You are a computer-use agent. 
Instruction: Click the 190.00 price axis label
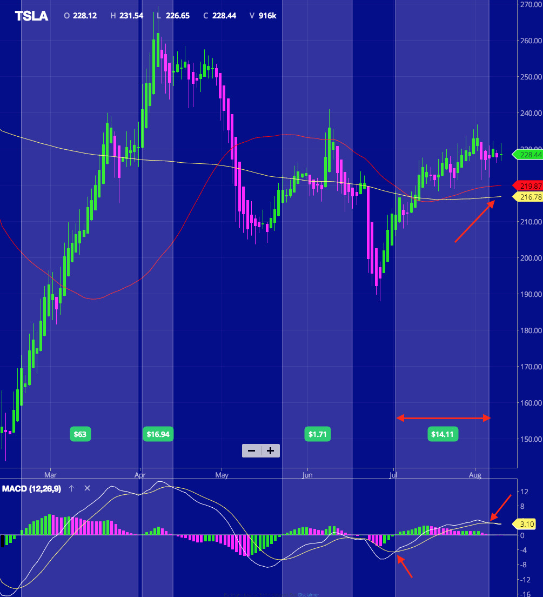tap(531, 294)
